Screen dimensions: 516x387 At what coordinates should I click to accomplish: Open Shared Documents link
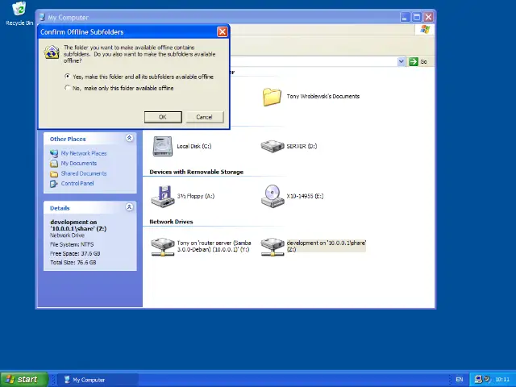tap(84, 174)
